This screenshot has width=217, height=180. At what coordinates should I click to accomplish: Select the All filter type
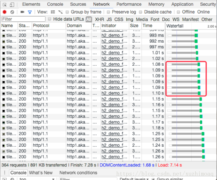(88, 19)
